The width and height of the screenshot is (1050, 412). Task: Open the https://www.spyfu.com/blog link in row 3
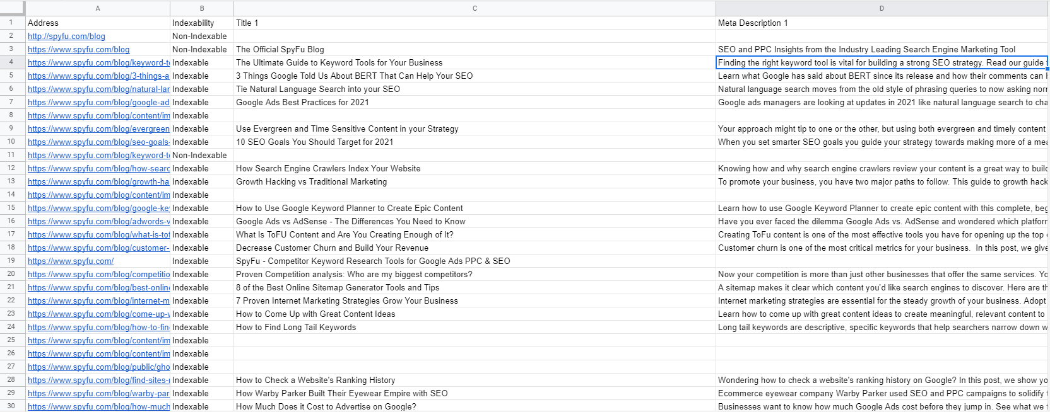tap(78, 50)
